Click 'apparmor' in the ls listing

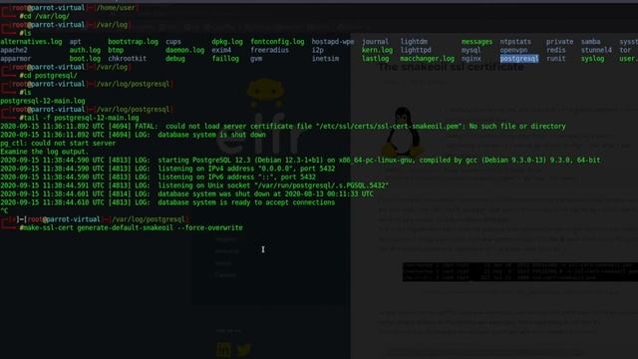point(16,59)
